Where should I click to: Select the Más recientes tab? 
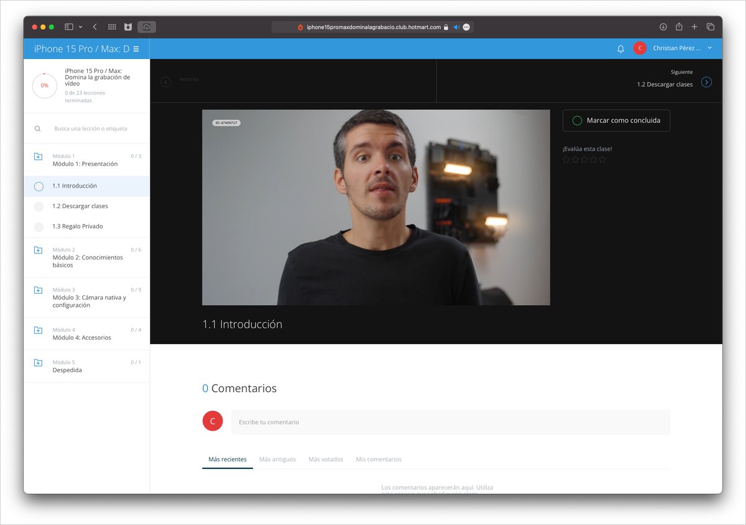click(x=228, y=459)
